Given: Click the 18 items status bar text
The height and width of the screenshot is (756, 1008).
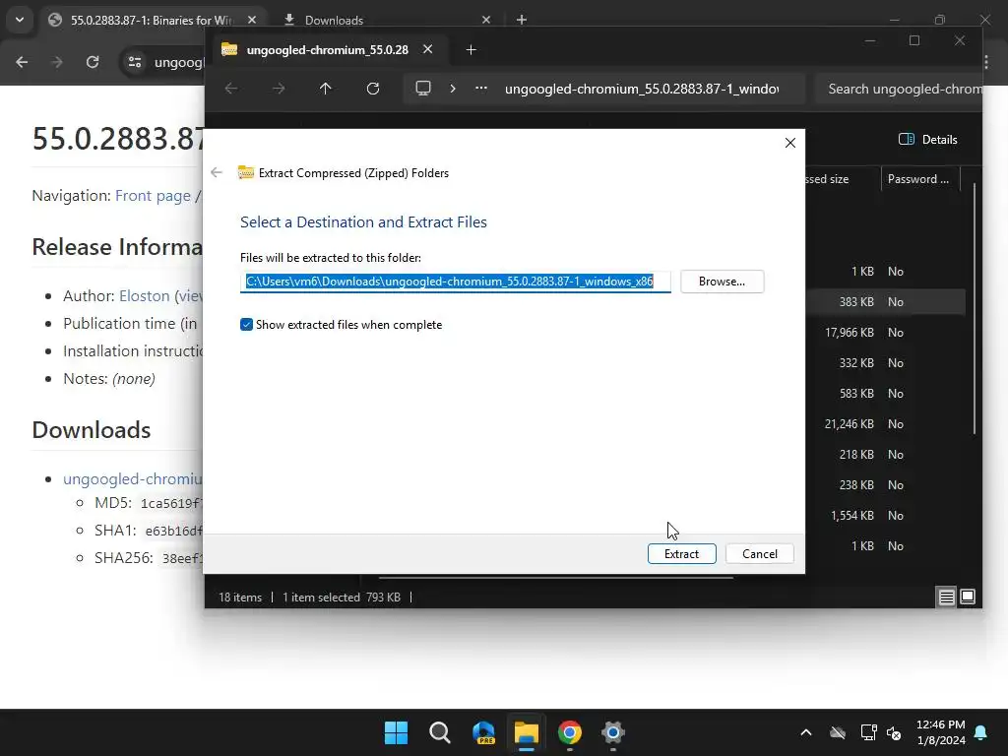Looking at the screenshot, I should [240, 598].
